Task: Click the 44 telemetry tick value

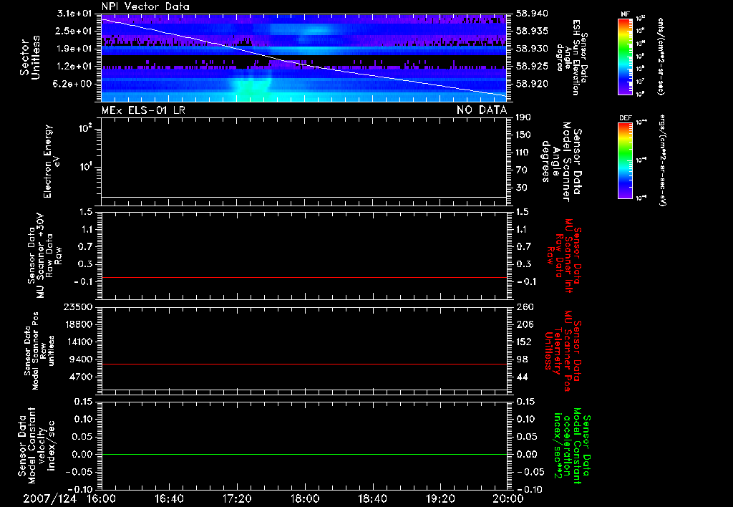Action: [522, 377]
